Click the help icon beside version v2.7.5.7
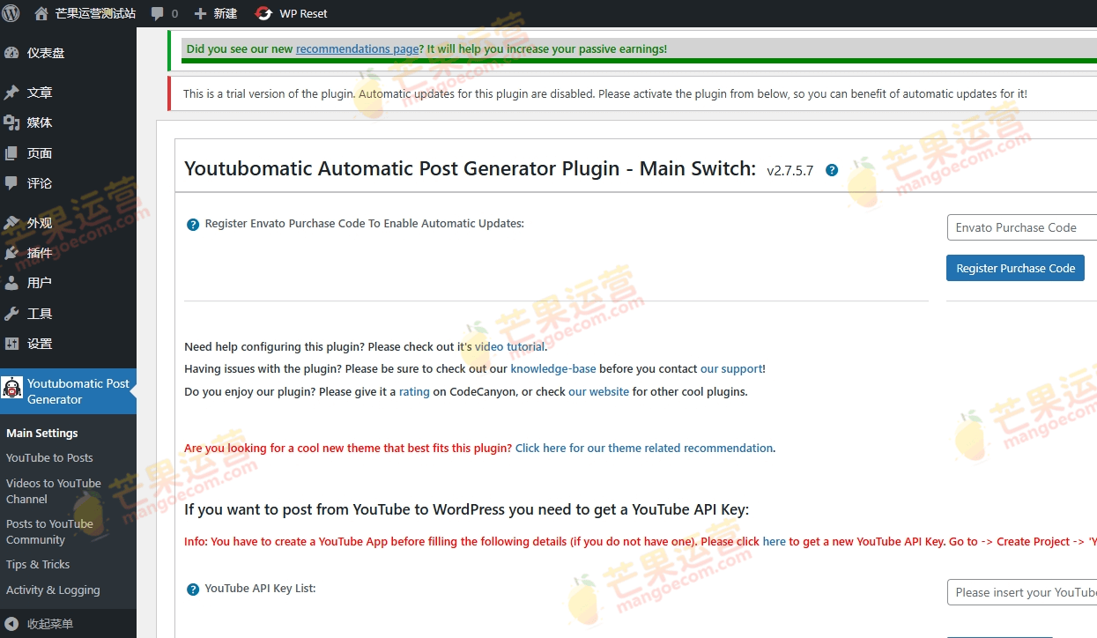The width and height of the screenshot is (1097, 638). 832,170
